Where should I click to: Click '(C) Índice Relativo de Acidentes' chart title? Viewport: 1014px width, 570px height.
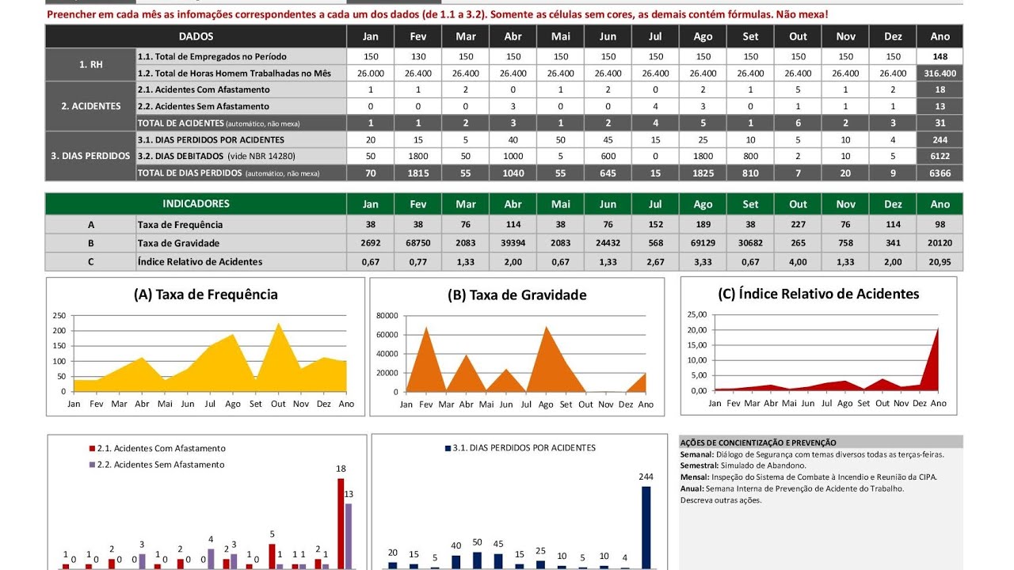[x=818, y=294]
